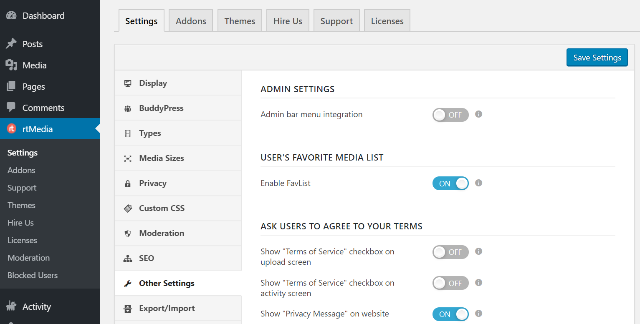Click the Comments bubble icon in admin sidebar
640x324 pixels.
click(x=11, y=108)
